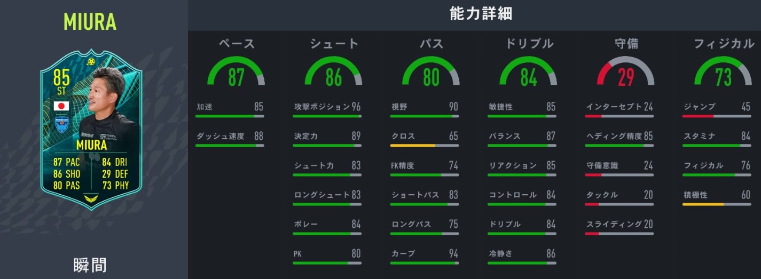Click the ドリブル gauge showing 84
Viewport: 761px width, 279px height.
528,72
